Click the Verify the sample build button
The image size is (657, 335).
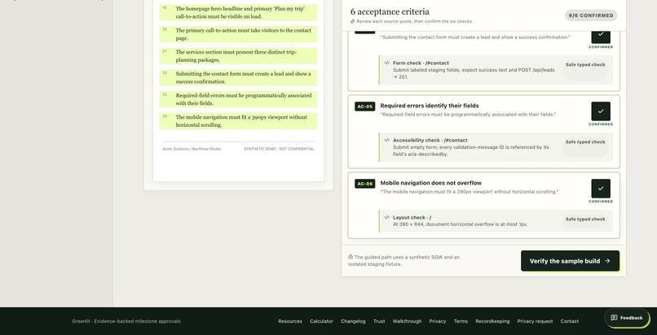tap(570, 261)
